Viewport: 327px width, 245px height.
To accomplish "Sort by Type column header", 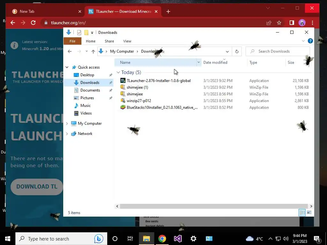I will click(266, 62).
